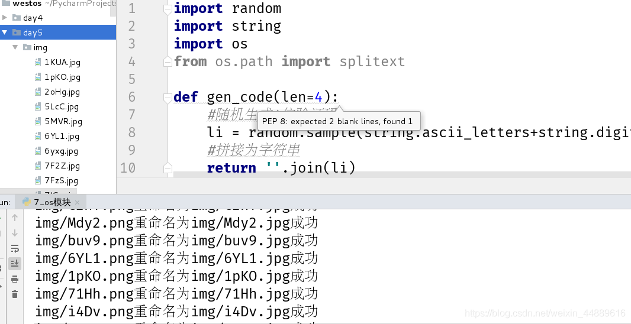Click the Python icon on the run tab
The image size is (631, 324).
coord(27,202)
